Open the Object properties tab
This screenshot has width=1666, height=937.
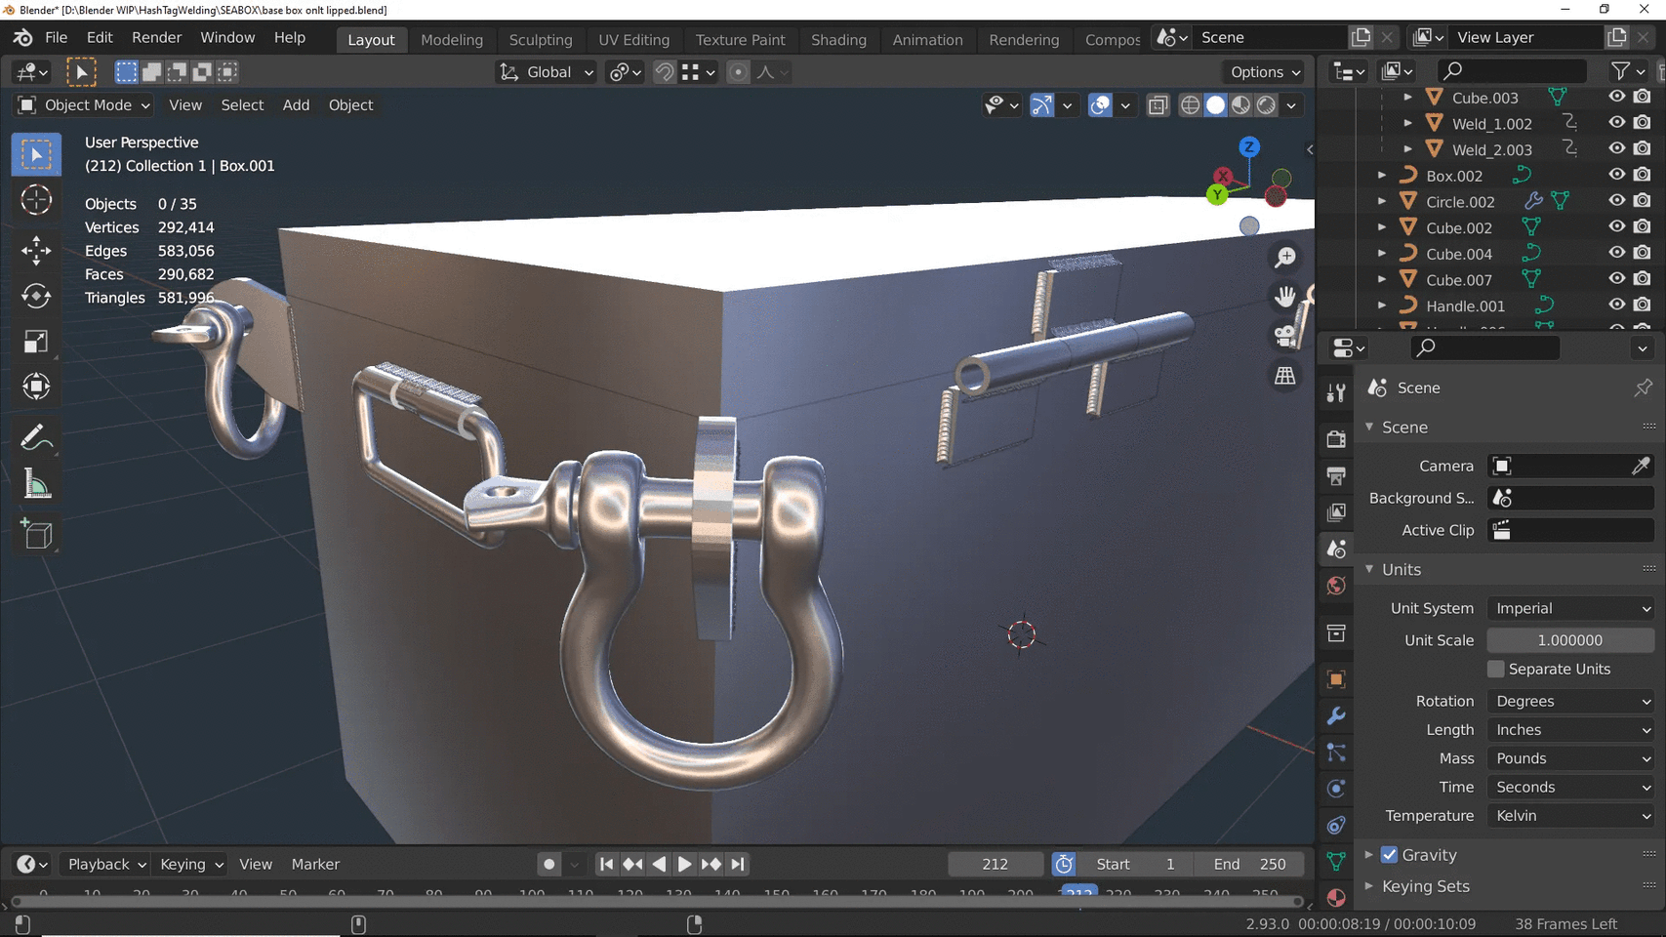[1336, 678]
